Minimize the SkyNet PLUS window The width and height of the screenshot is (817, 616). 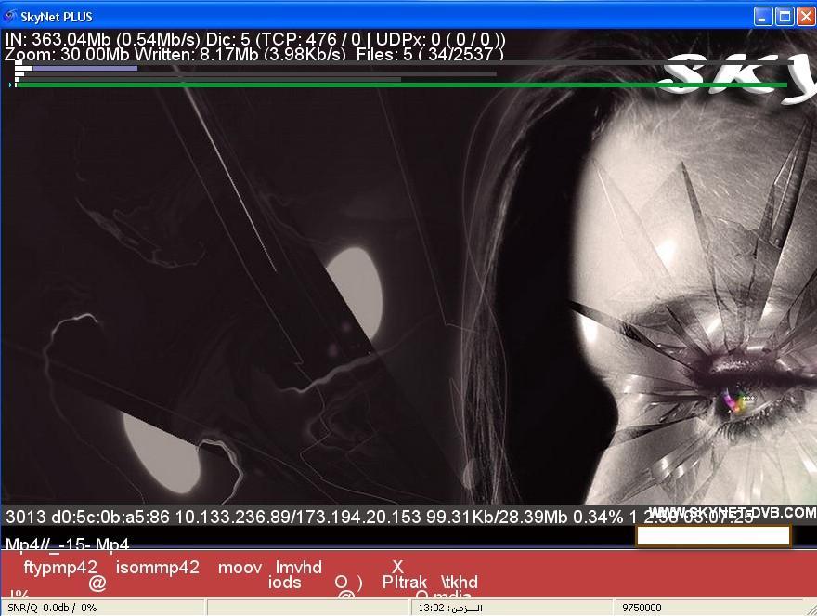click(763, 16)
